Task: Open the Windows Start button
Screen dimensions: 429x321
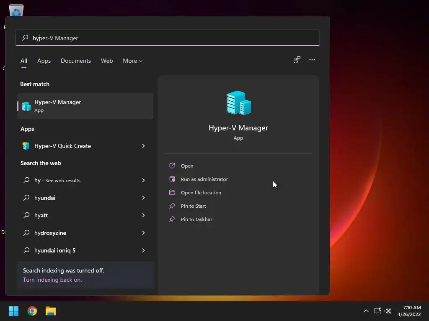Action: pyautogui.click(x=13, y=311)
